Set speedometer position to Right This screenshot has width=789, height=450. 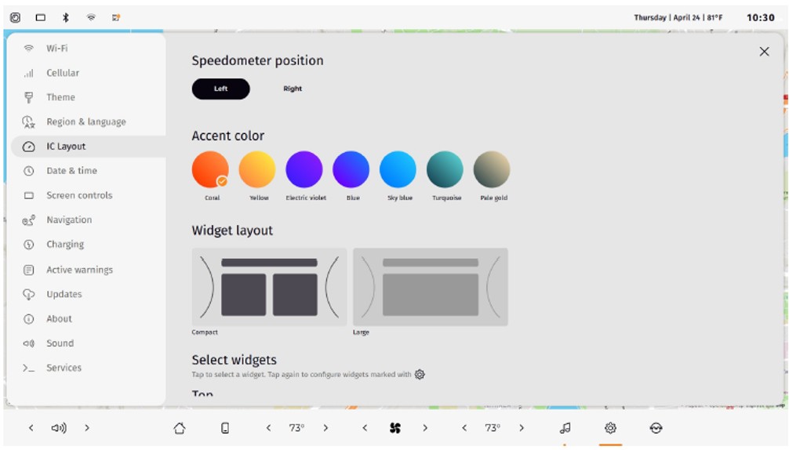tap(293, 89)
